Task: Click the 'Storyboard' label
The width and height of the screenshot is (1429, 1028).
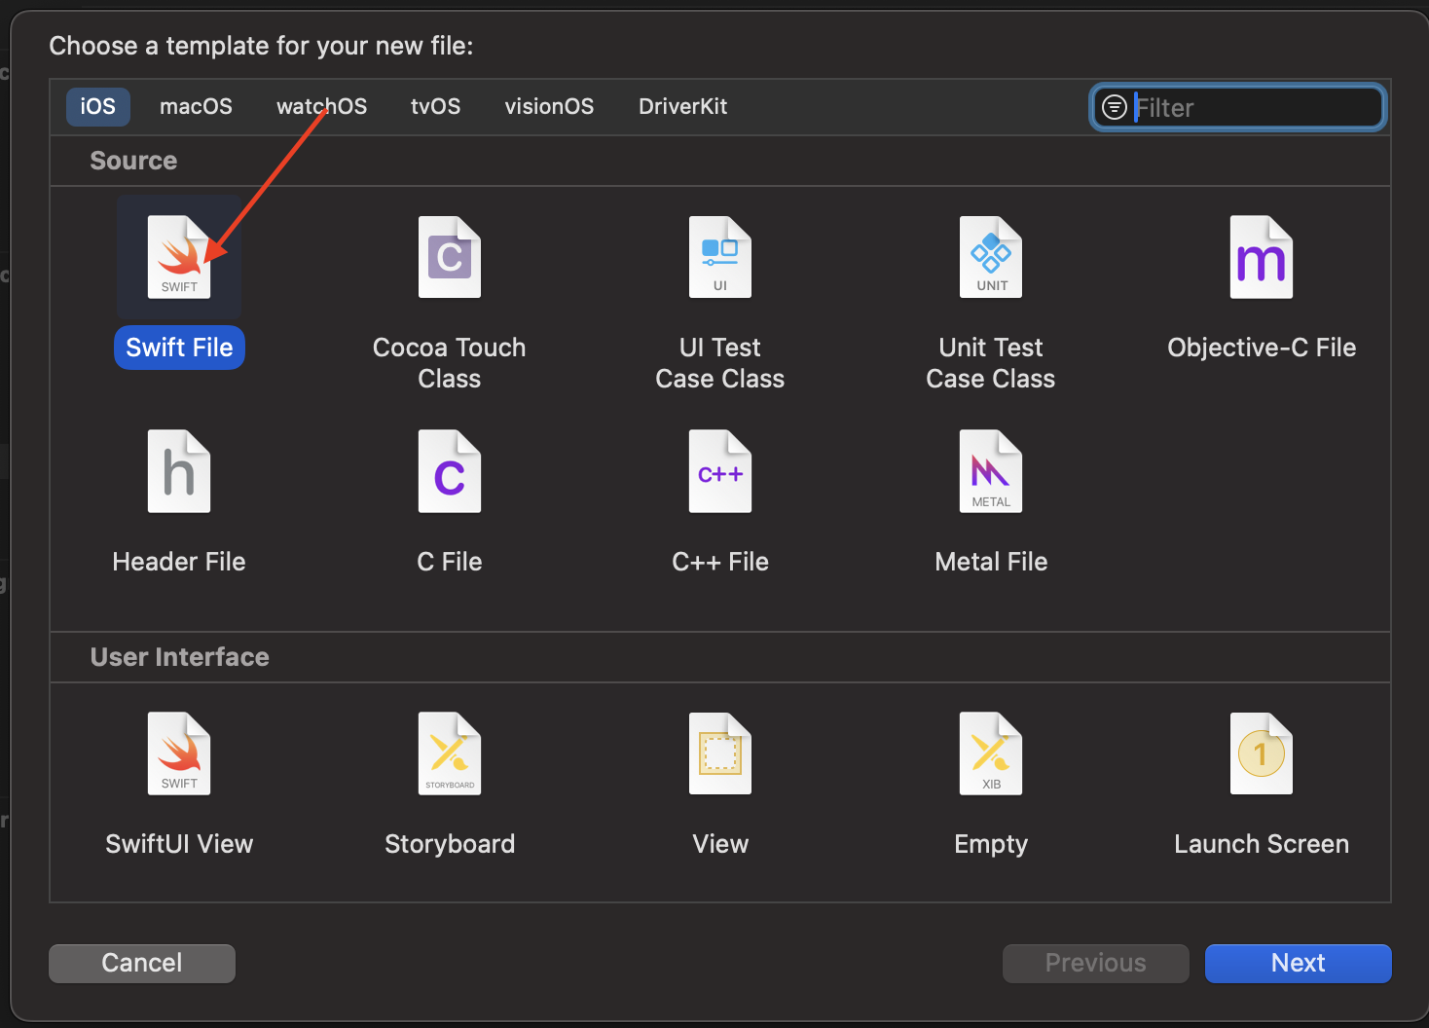Action: click(450, 844)
